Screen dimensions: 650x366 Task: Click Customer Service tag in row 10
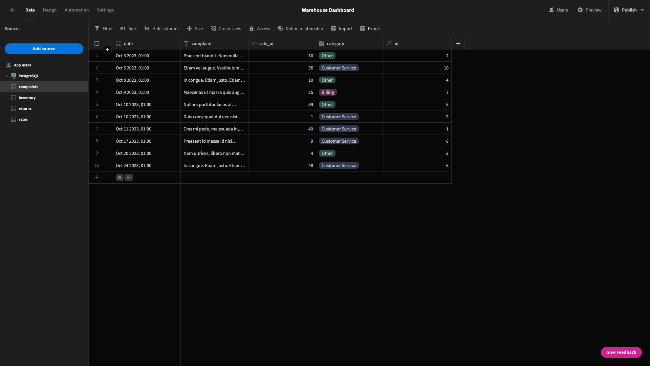(339, 165)
